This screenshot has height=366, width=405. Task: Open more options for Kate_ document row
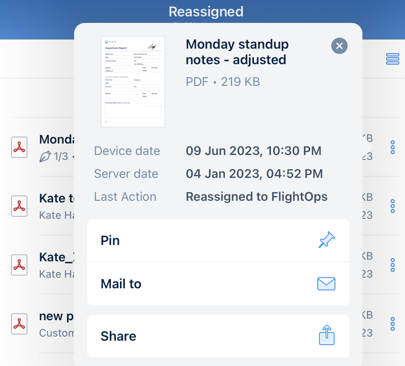tap(392, 265)
